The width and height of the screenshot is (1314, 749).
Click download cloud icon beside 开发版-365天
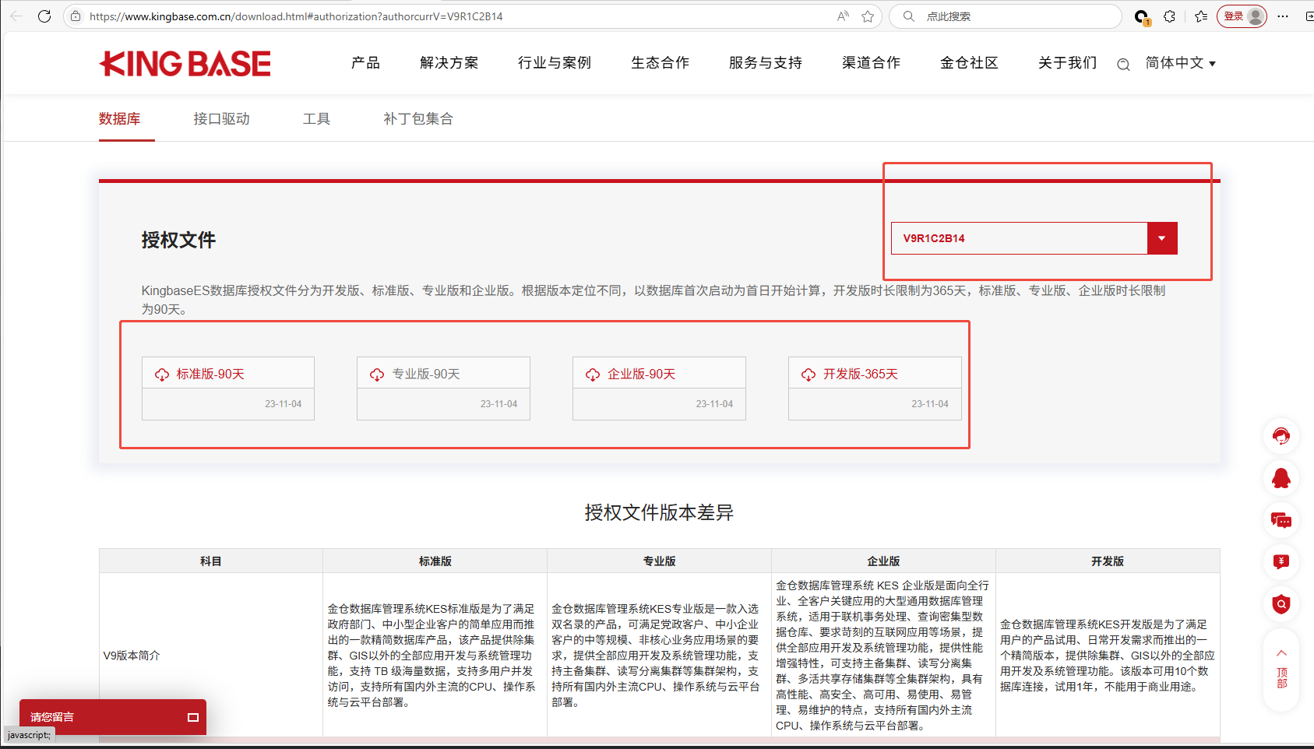pos(808,374)
